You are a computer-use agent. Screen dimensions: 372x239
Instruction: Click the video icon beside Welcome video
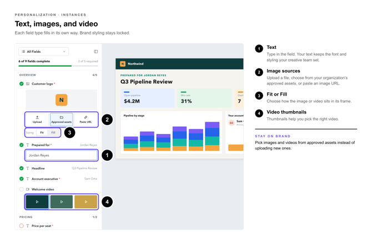(28, 190)
